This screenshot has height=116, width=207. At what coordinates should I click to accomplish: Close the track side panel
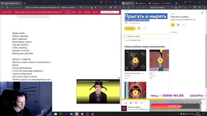[x=202, y=12]
